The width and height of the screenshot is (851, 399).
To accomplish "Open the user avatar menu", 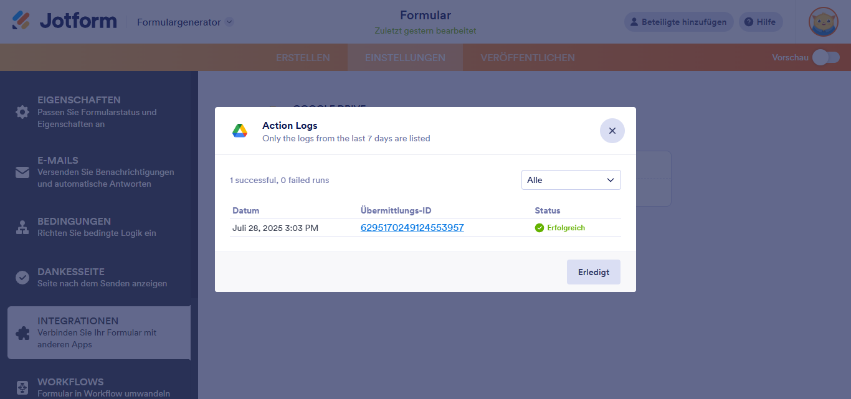I will click(824, 22).
